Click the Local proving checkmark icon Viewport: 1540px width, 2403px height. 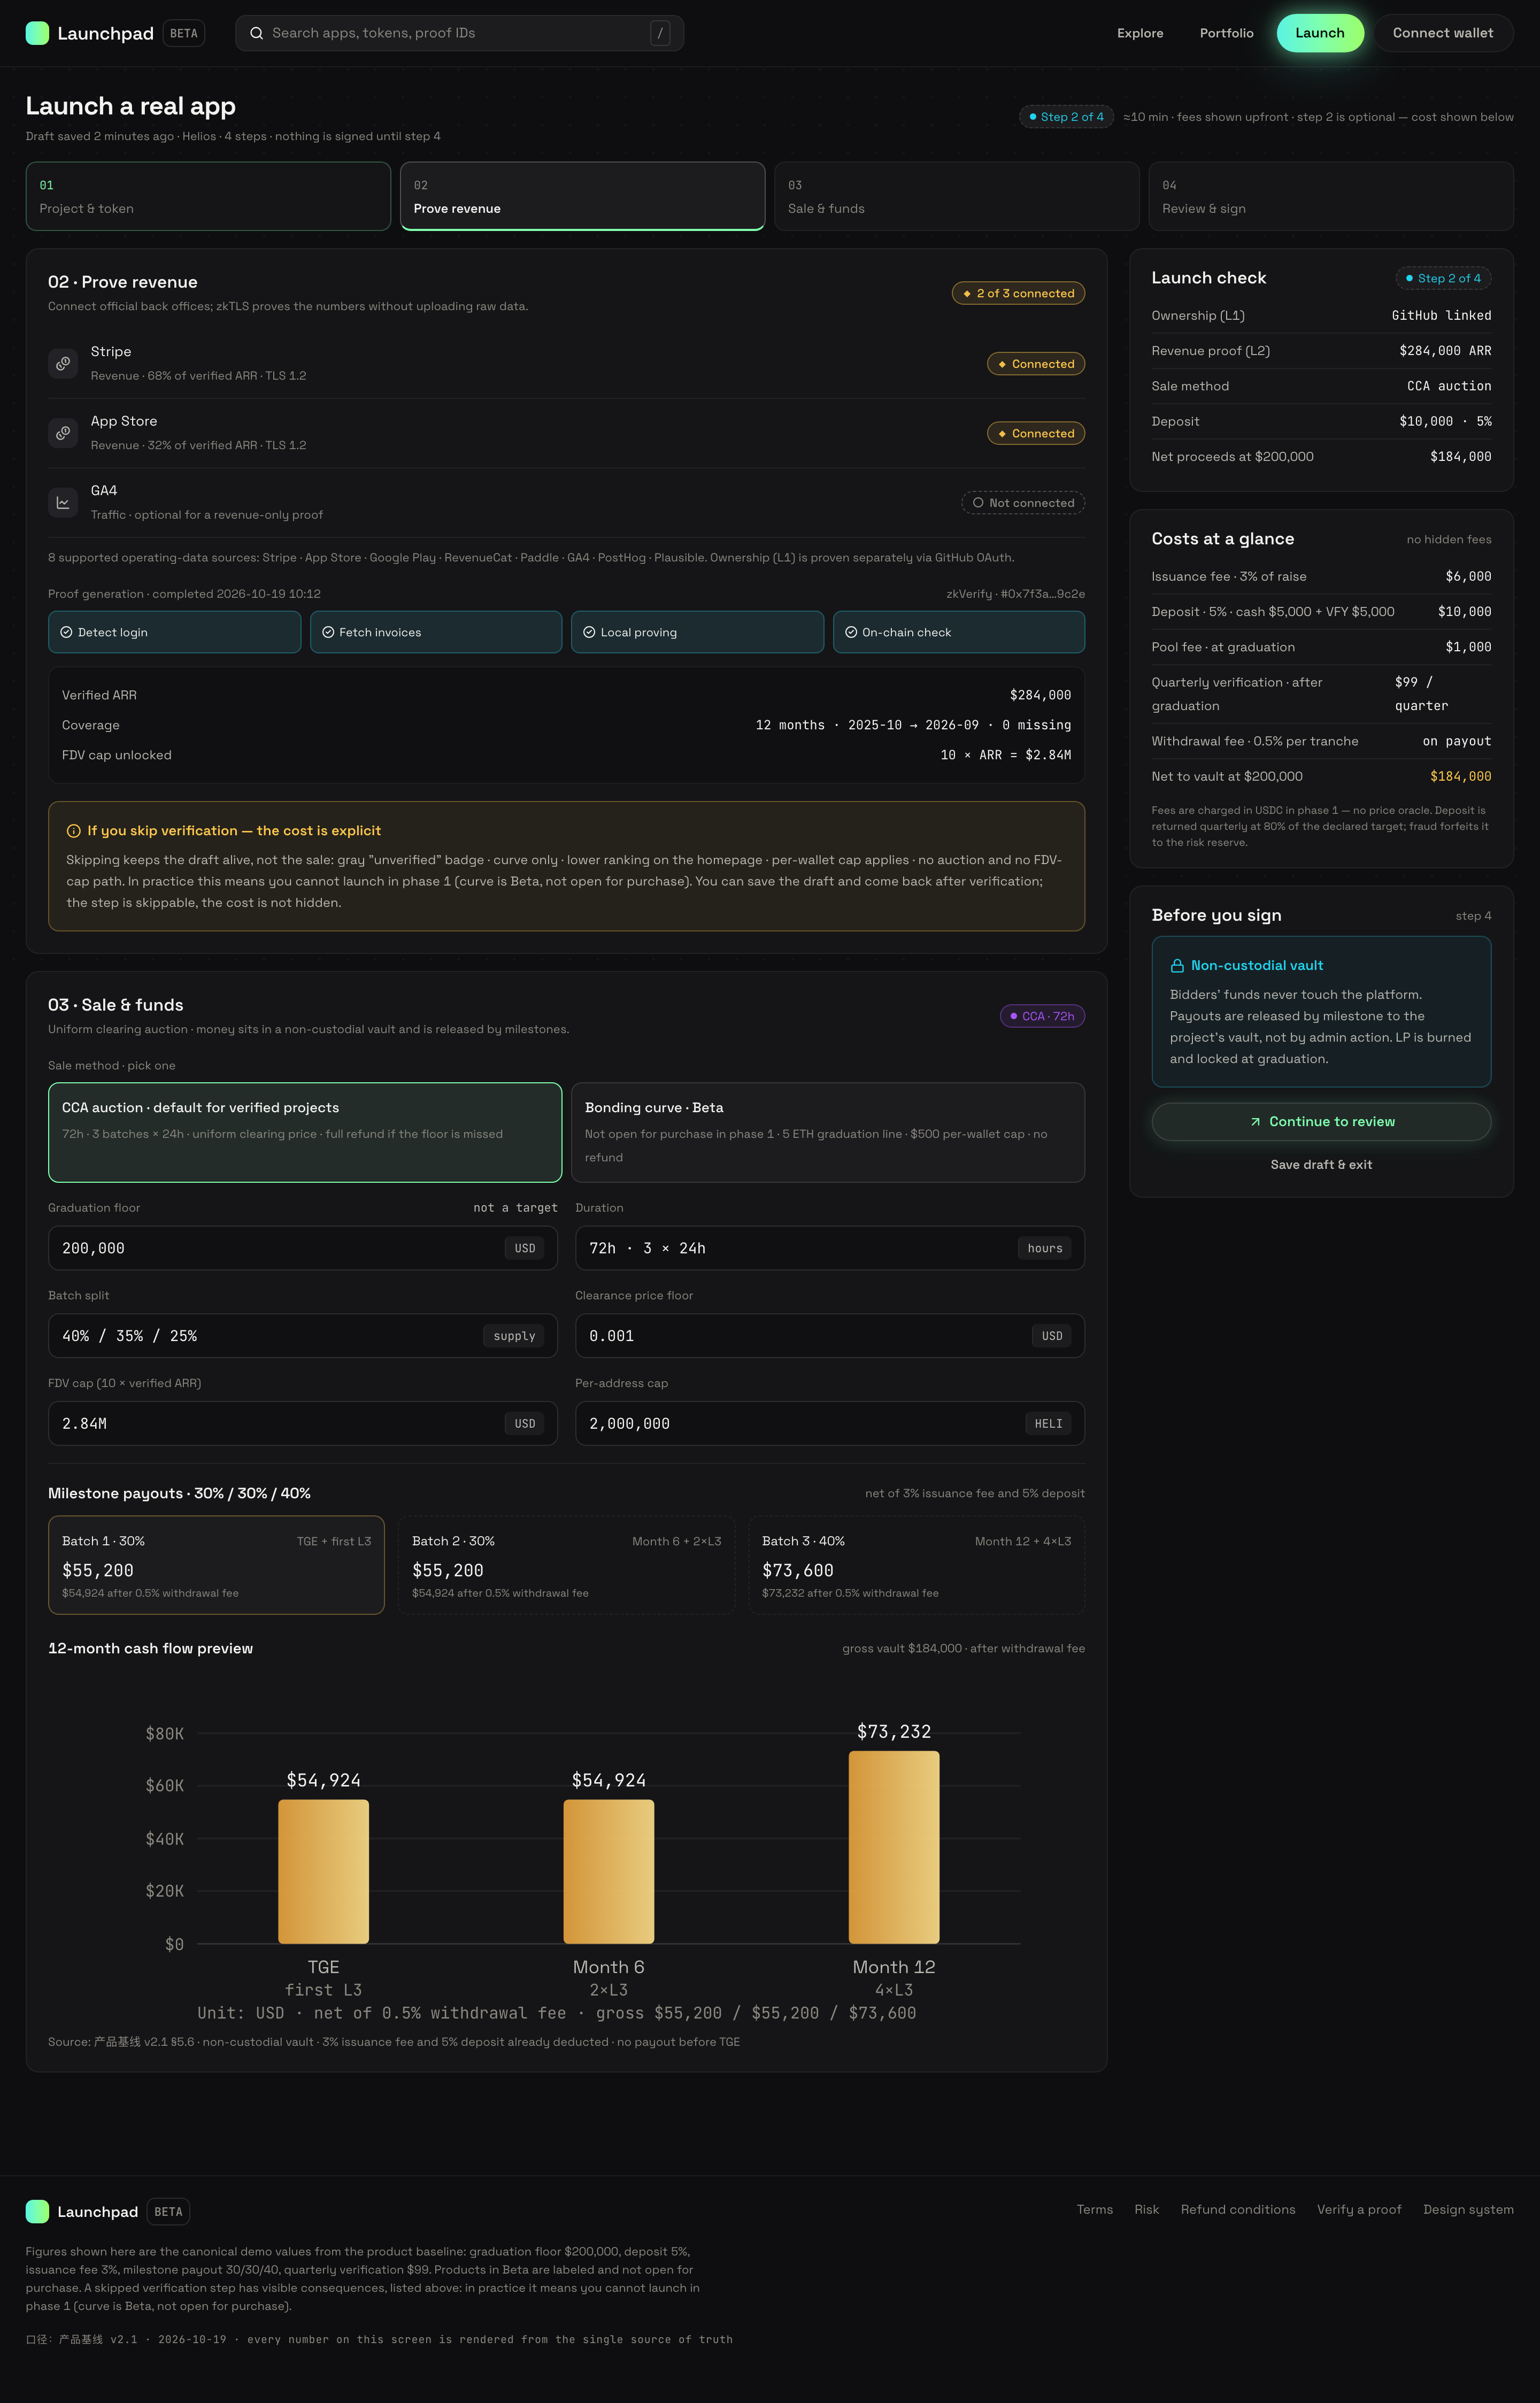(589, 632)
